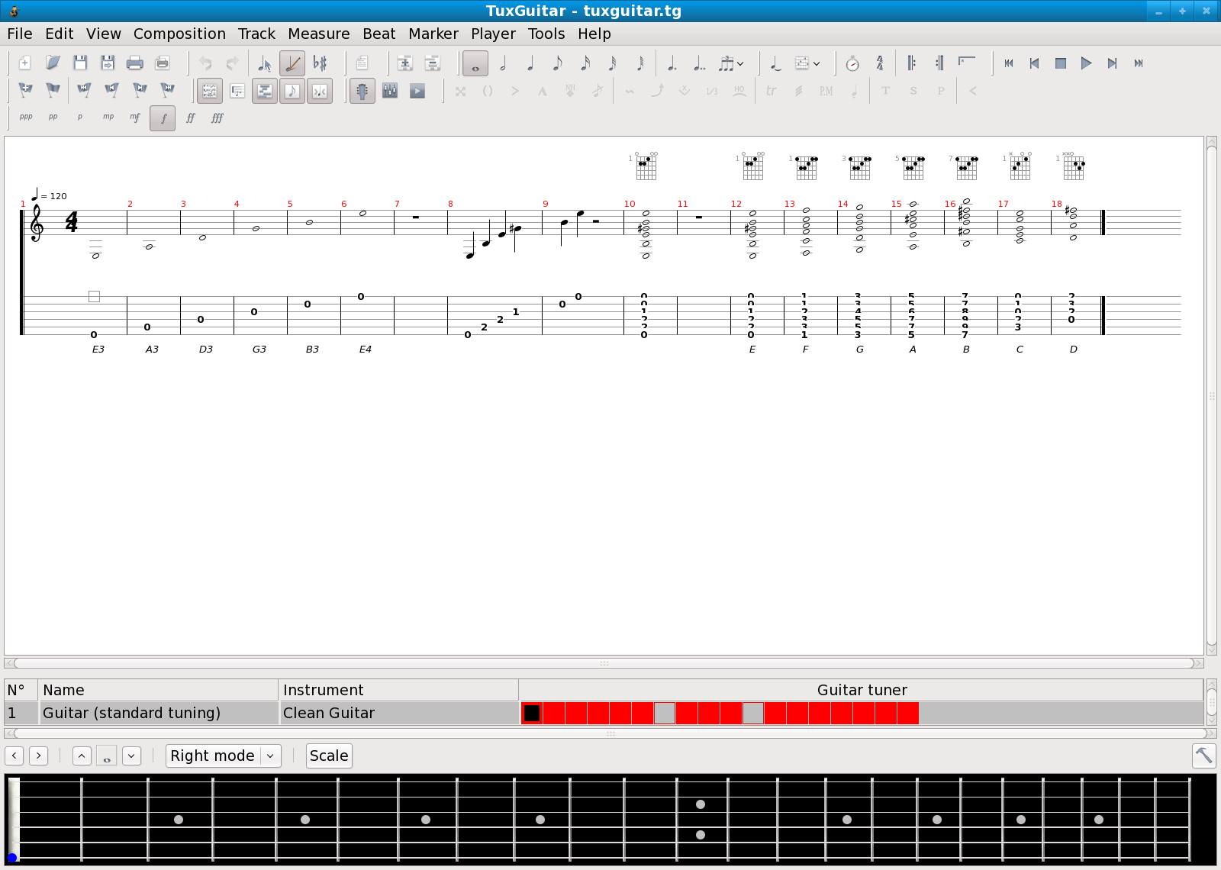Expand the Right mode dropdown

pos(270,756)
